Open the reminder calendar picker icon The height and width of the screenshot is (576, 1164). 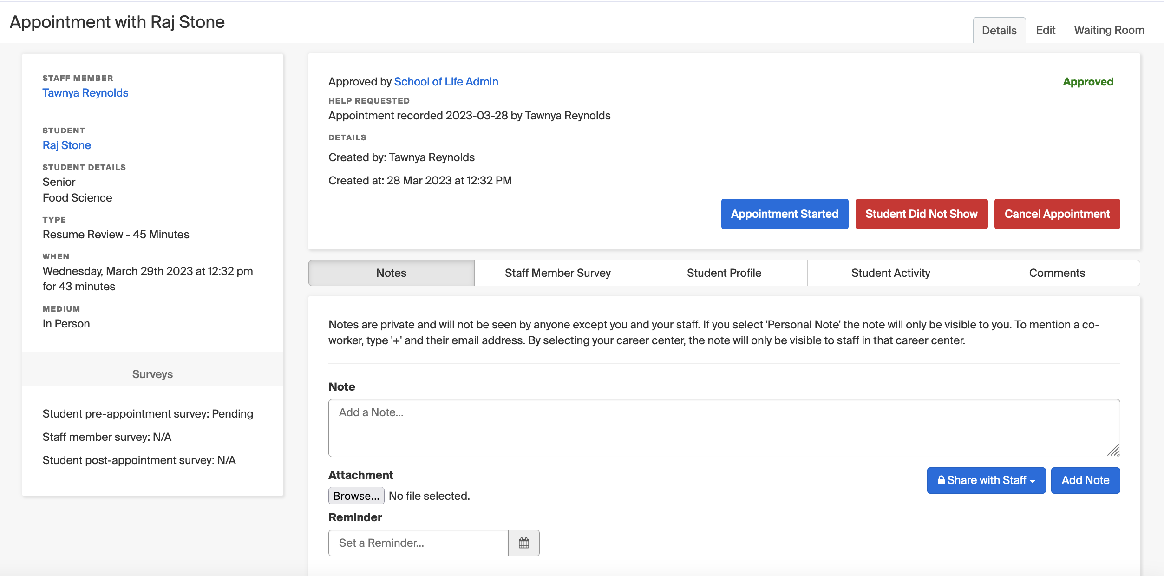pyautogui.click(x=523, y=543)
